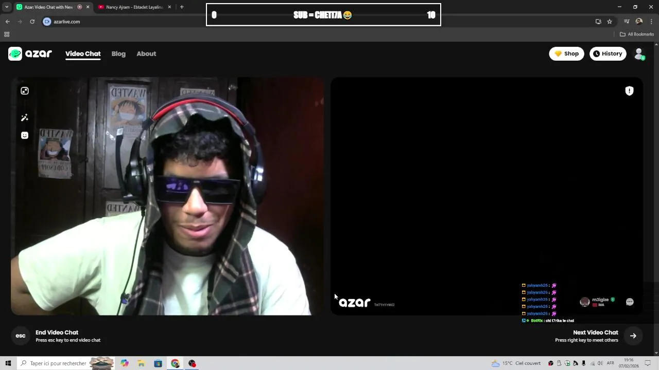Open the media controls icon in Chrome toolbar

[x=627, y=22]
